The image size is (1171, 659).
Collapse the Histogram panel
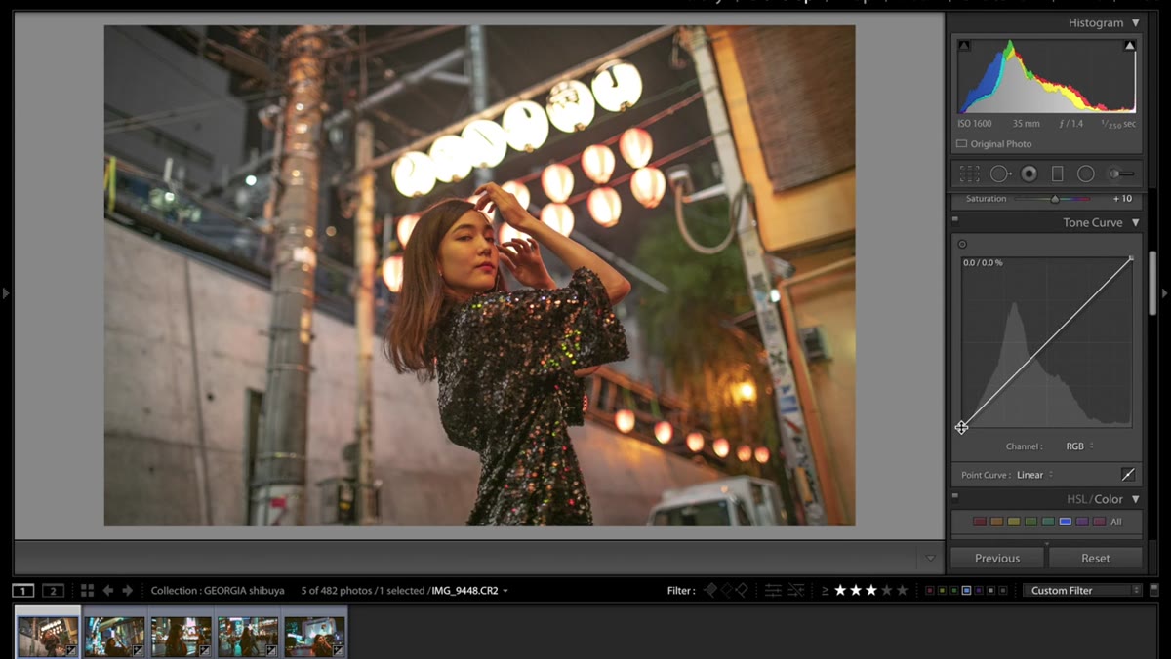pos(1135,22)
